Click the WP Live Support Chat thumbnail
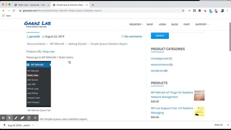 click(x=199, y=111)
